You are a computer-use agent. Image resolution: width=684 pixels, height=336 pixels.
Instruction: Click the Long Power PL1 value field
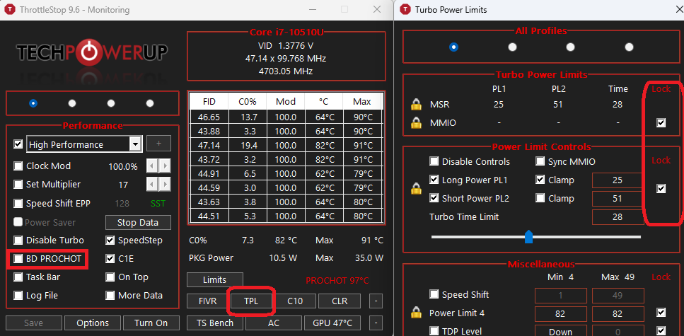[x=617, y=180]
